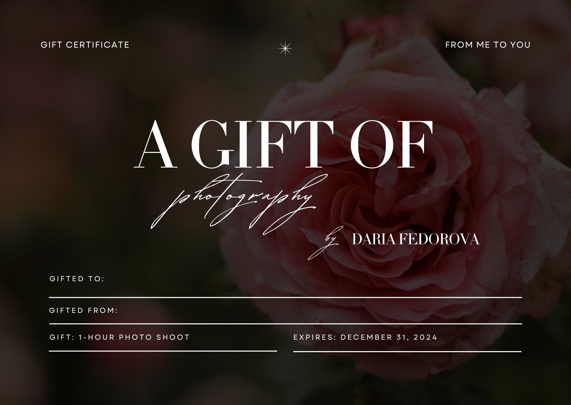Click the blank line under 'GIFTED FROM:'

tap(285, 324)
